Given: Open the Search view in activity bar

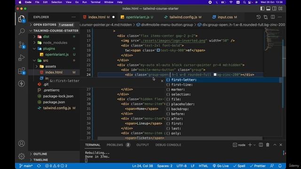Looking at the screenshot, I should tap(22, 31).
